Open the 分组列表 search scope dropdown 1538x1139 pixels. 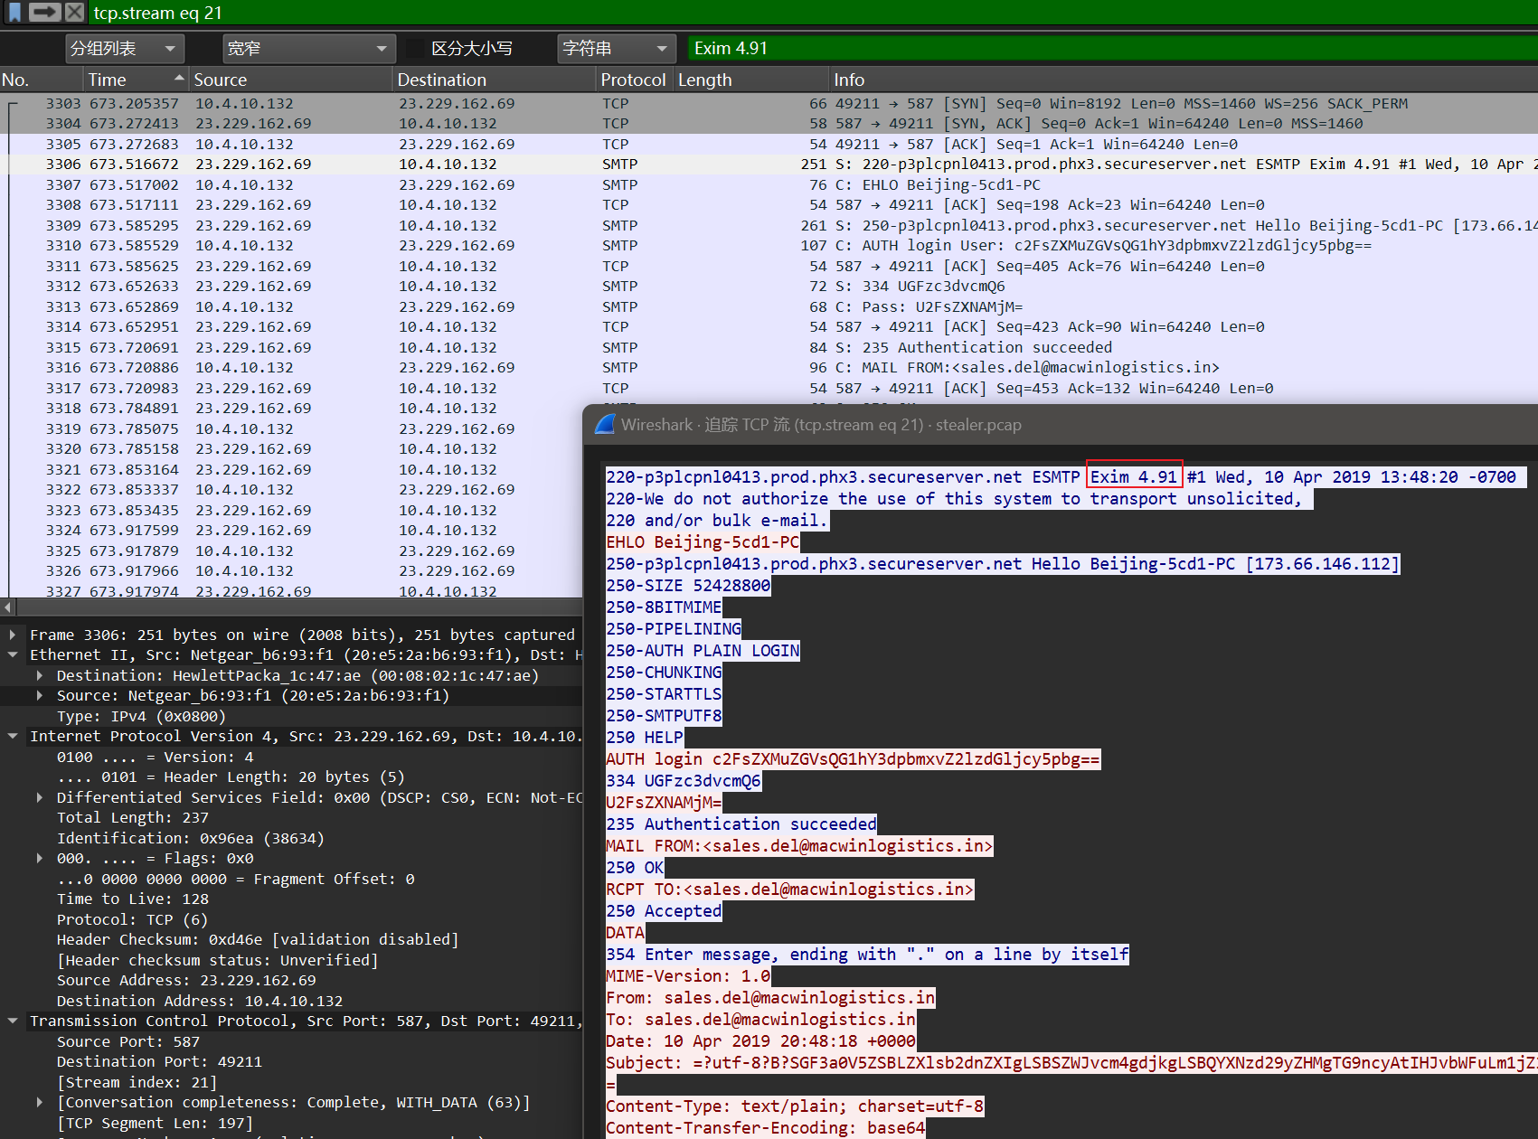coord(125,48)
